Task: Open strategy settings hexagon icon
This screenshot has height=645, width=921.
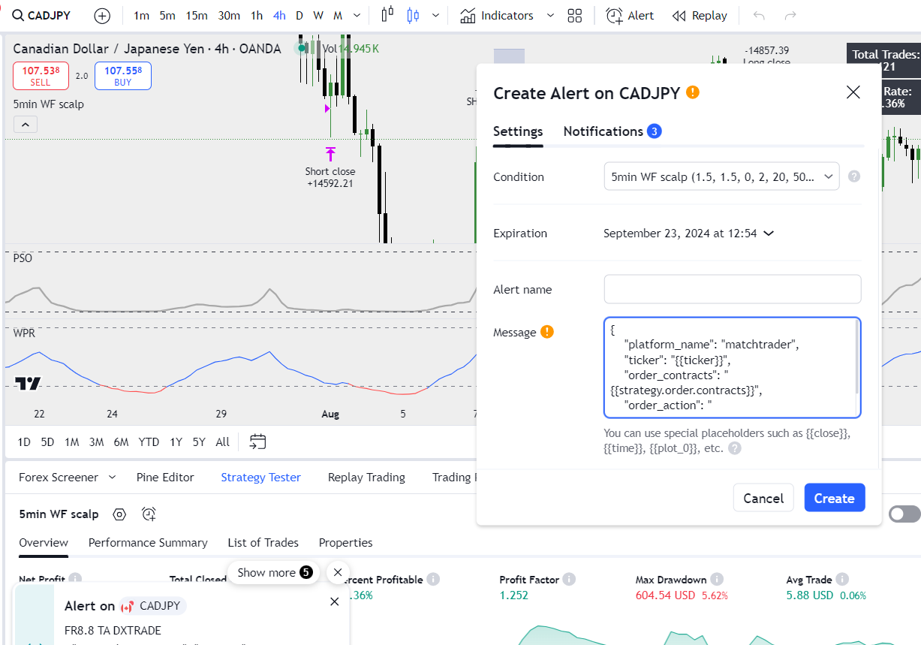Action: tap(119, 514)
